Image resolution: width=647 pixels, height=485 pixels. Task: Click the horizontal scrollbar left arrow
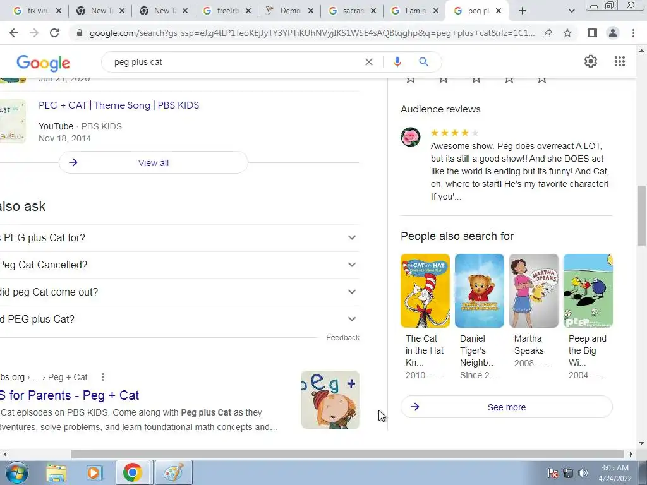[4, 455]
